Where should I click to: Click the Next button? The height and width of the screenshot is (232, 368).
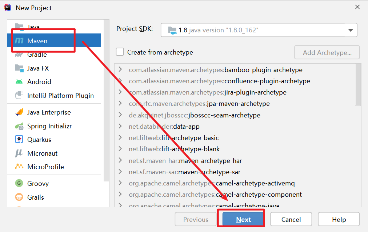click(243, 219)
